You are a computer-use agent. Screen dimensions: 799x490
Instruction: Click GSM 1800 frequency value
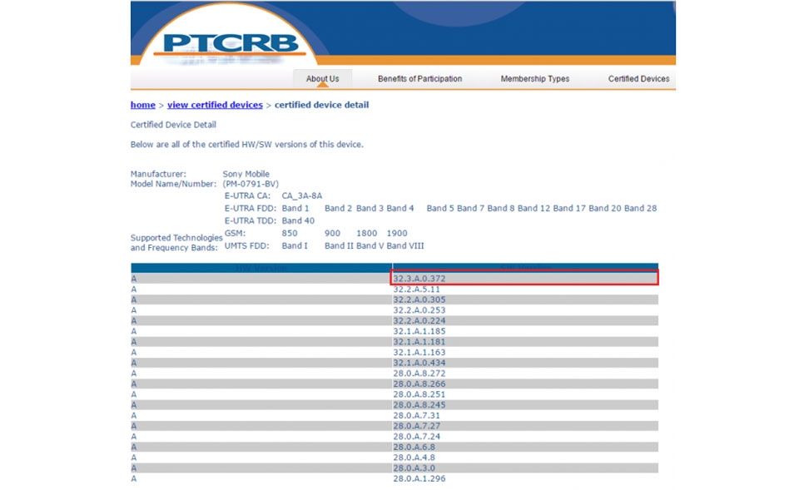click(367, 233)
